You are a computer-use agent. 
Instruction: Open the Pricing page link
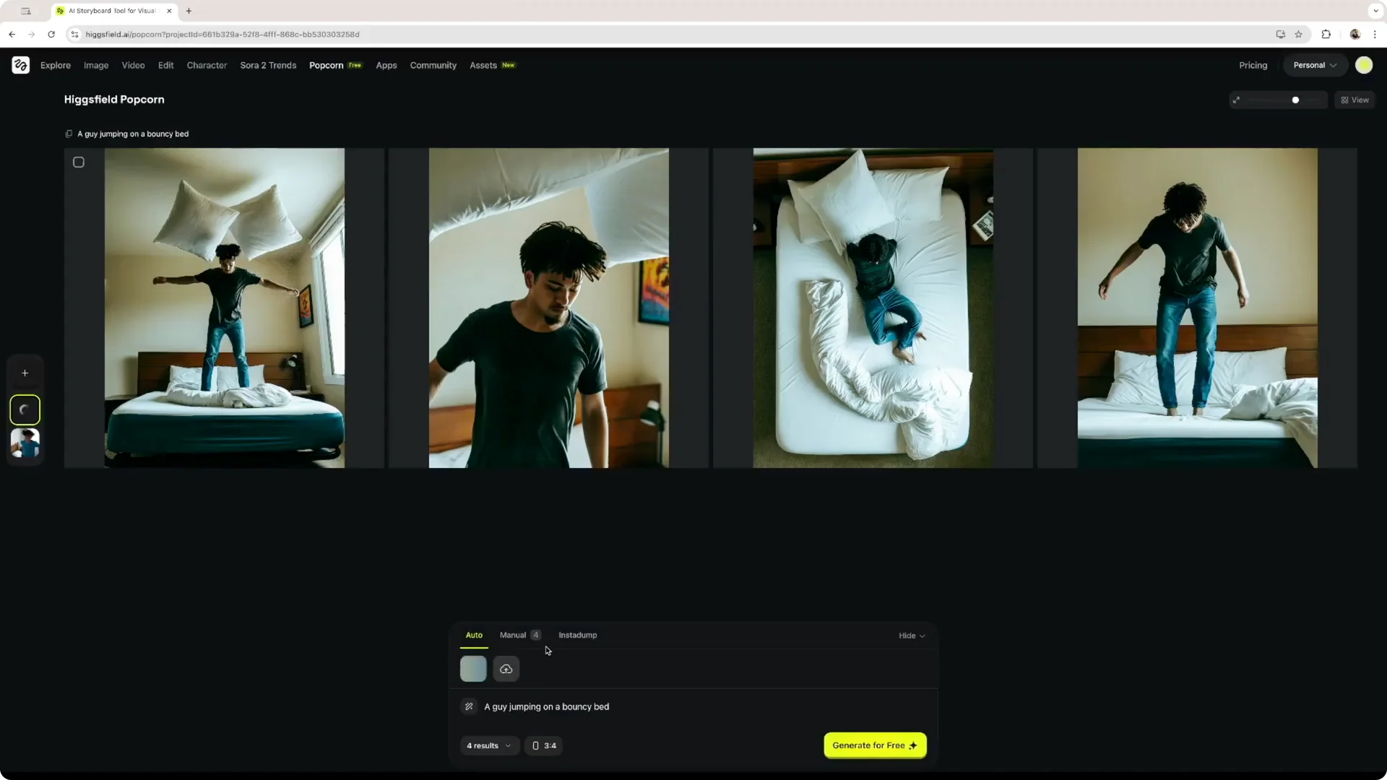(x=1253, y=65)
